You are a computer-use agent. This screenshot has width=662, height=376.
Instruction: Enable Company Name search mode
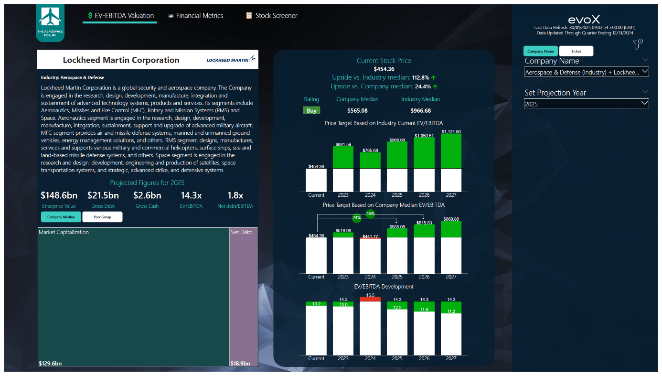[x=540, y=51]
